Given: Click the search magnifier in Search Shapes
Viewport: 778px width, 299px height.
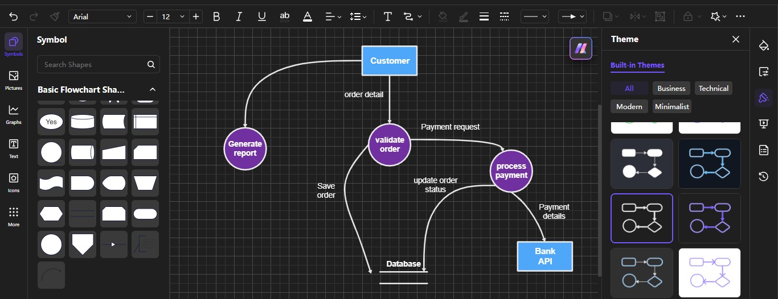Looking at the screenshot, I should click(151, 64).
